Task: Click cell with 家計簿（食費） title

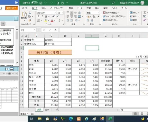Action: click(x=50, y=53)
